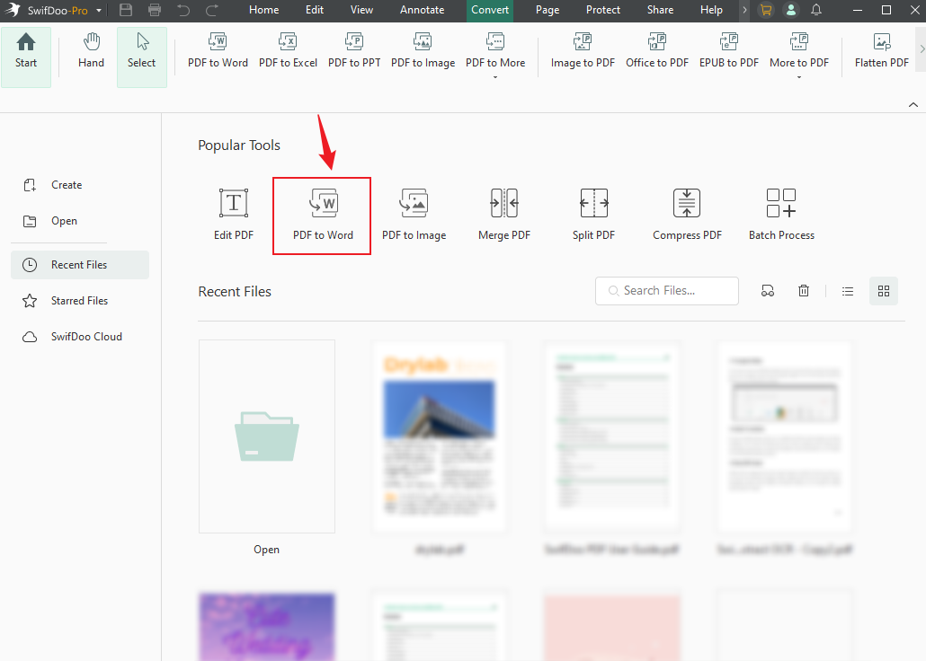Open Starred Files in sidebar
The width and height of the screenshot is (926, 661).
66,301
